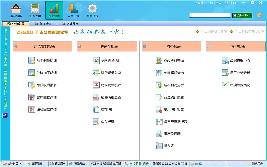The height and width of the screenshot is (167, 267).
Task: Click the orange horn icon beside 选择图片
Action: coord(259,15)
